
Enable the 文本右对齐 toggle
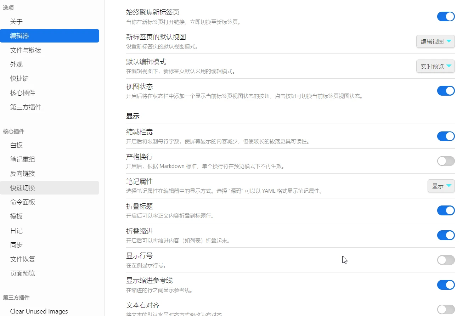click(446, 309)
